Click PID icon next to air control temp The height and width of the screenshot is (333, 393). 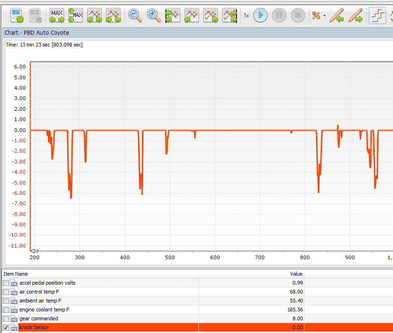click(x=14, y=292)
